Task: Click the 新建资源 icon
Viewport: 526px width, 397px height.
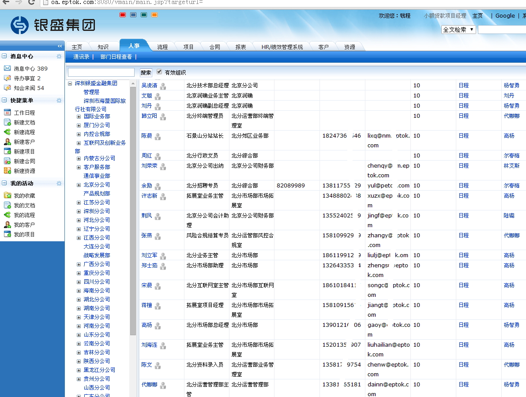Action: point(8,171)
